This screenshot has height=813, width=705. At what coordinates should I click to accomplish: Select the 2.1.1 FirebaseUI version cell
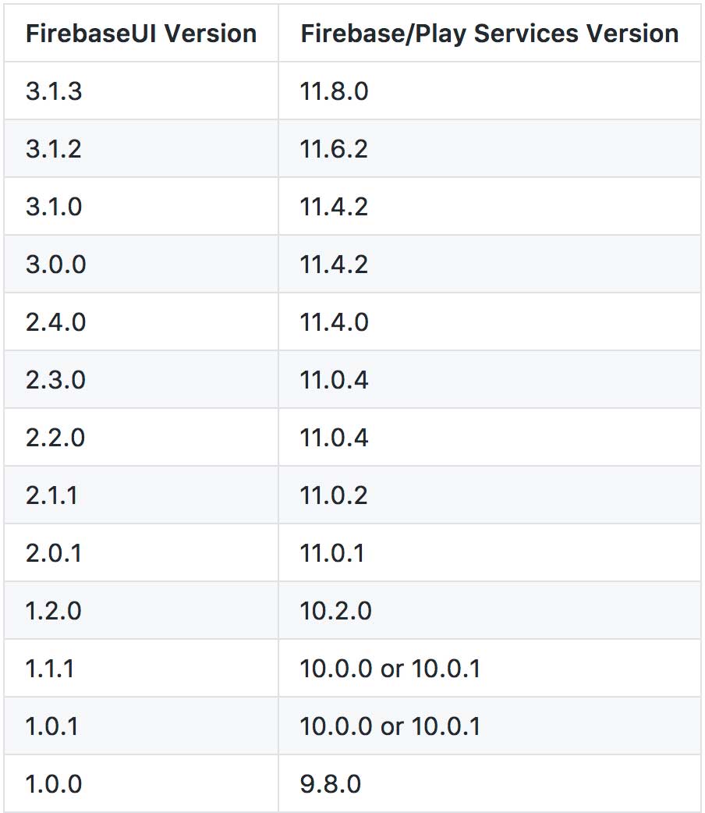[51, 495]
